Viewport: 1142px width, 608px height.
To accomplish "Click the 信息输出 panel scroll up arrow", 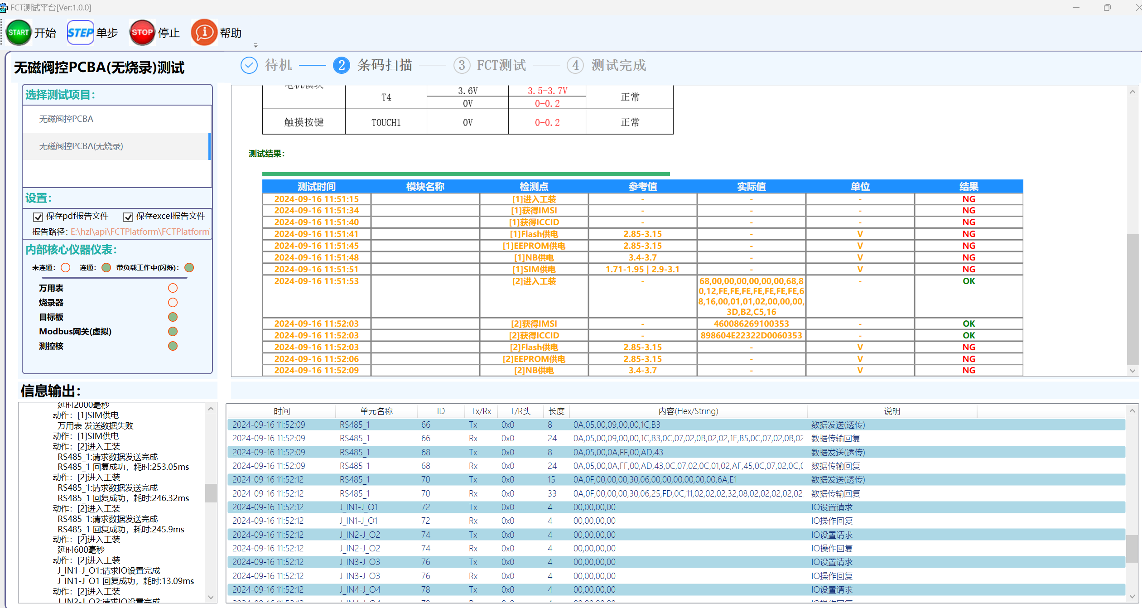I will 211,408.
